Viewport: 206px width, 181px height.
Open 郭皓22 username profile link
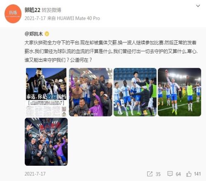(33, 10)
